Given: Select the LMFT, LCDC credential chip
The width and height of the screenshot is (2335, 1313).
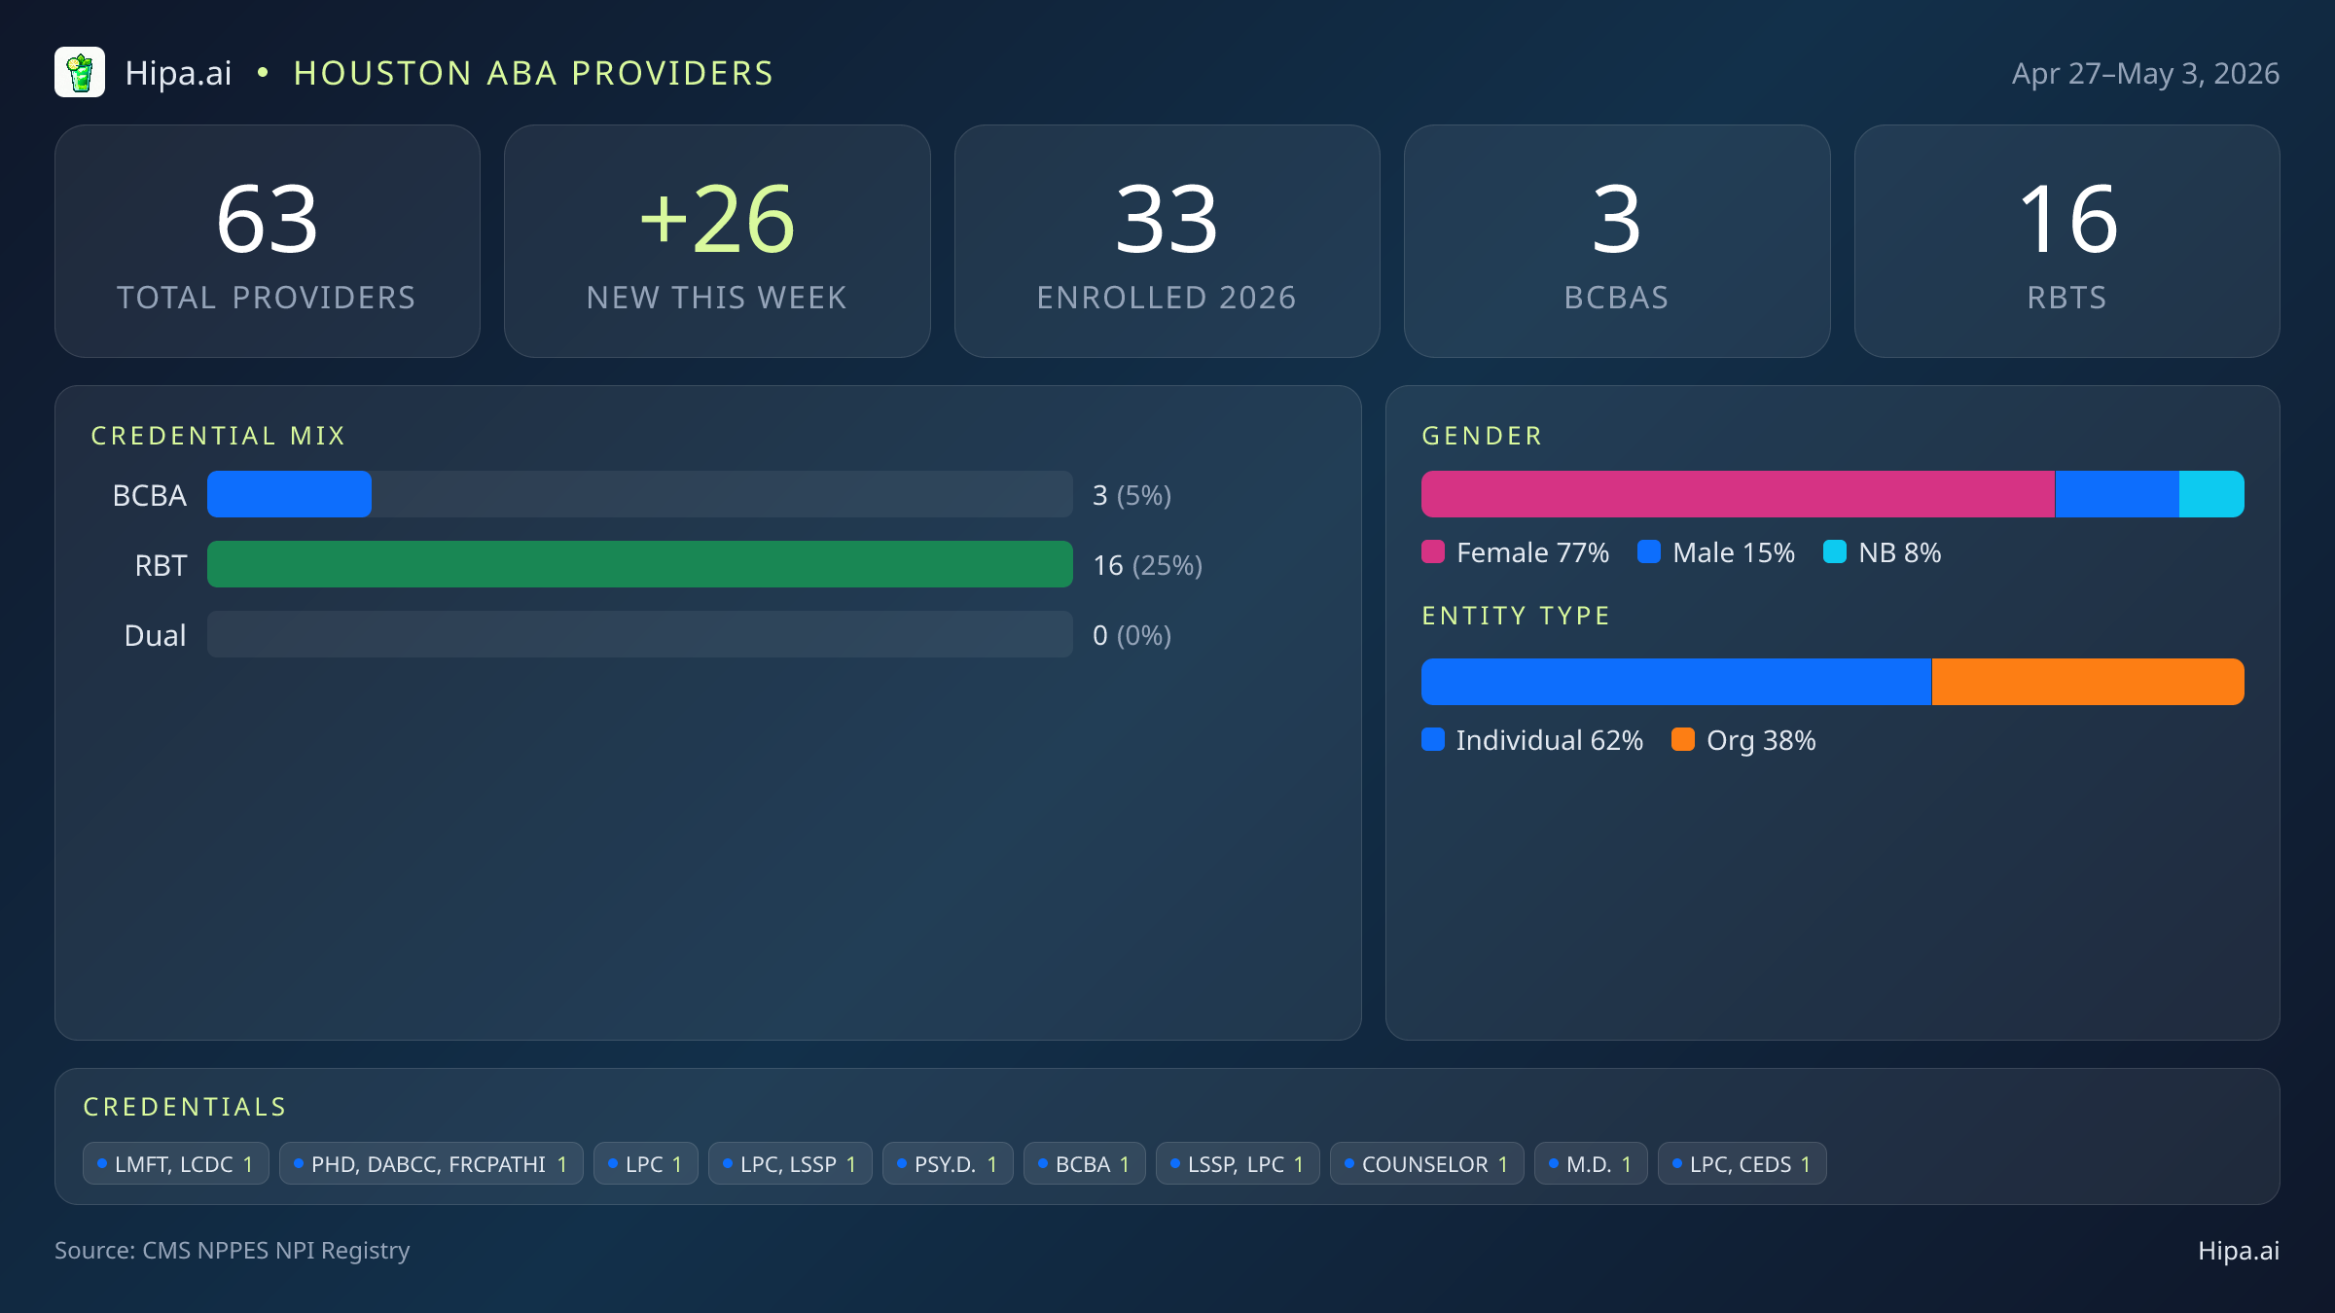Looking at the screenshot, I should [176, 1163].
